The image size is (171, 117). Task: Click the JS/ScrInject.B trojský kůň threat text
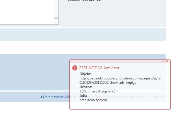pyautogui.click(x=98, y=91)
